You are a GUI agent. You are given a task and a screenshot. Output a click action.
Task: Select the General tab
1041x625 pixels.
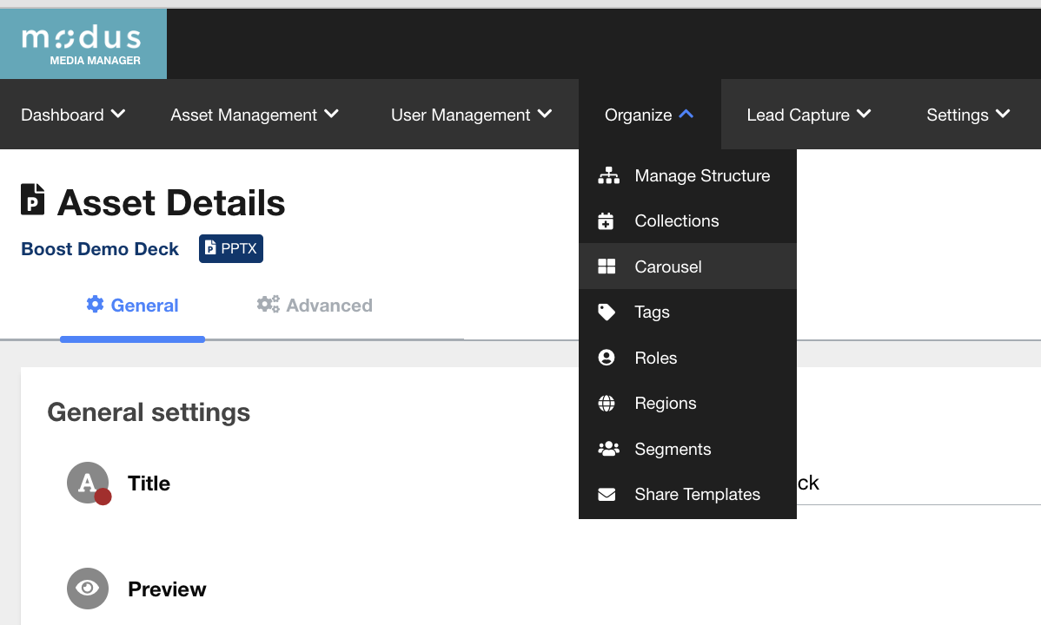pyautogui.click(x=133, y=306)
